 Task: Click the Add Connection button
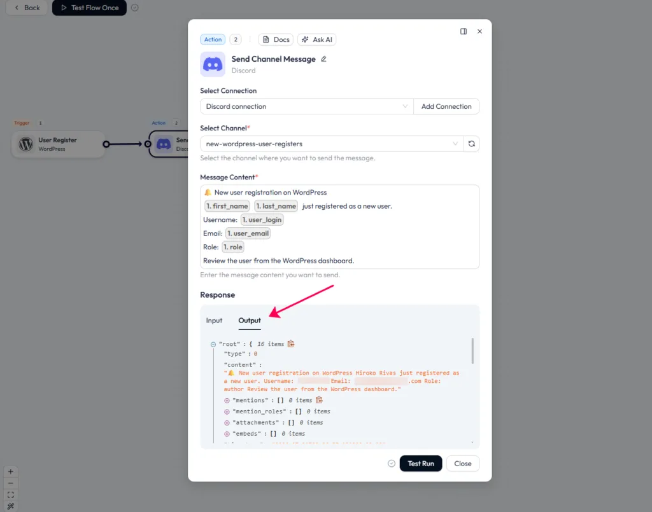446,106
